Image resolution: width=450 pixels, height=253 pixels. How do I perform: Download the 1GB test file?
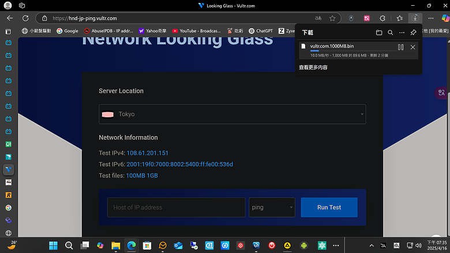[152, 175]
